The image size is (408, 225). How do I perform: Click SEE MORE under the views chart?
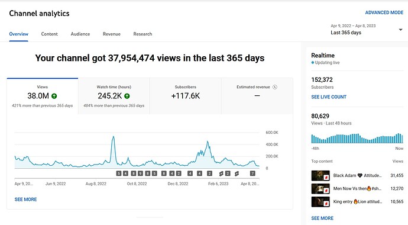(x=25, y=200)
